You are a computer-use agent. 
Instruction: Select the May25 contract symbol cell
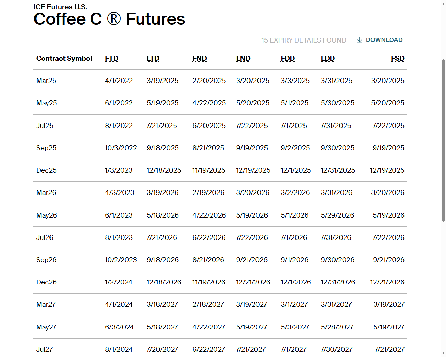[x=47, y=103]
